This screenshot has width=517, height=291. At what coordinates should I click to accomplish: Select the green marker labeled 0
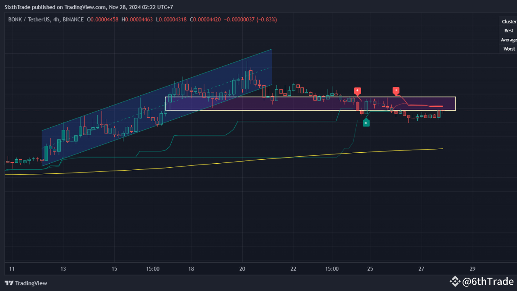point(366,122)
